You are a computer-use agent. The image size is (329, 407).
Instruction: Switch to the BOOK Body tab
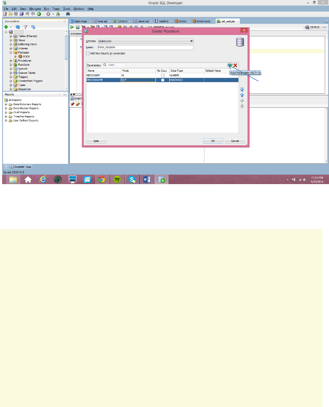tap(203, 21)
